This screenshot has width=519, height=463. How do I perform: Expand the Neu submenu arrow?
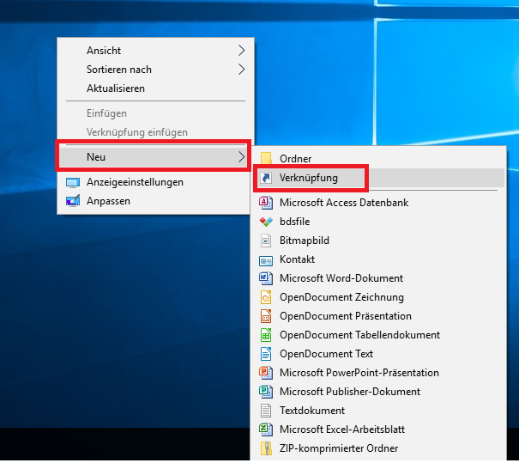(x=239, y=156)
